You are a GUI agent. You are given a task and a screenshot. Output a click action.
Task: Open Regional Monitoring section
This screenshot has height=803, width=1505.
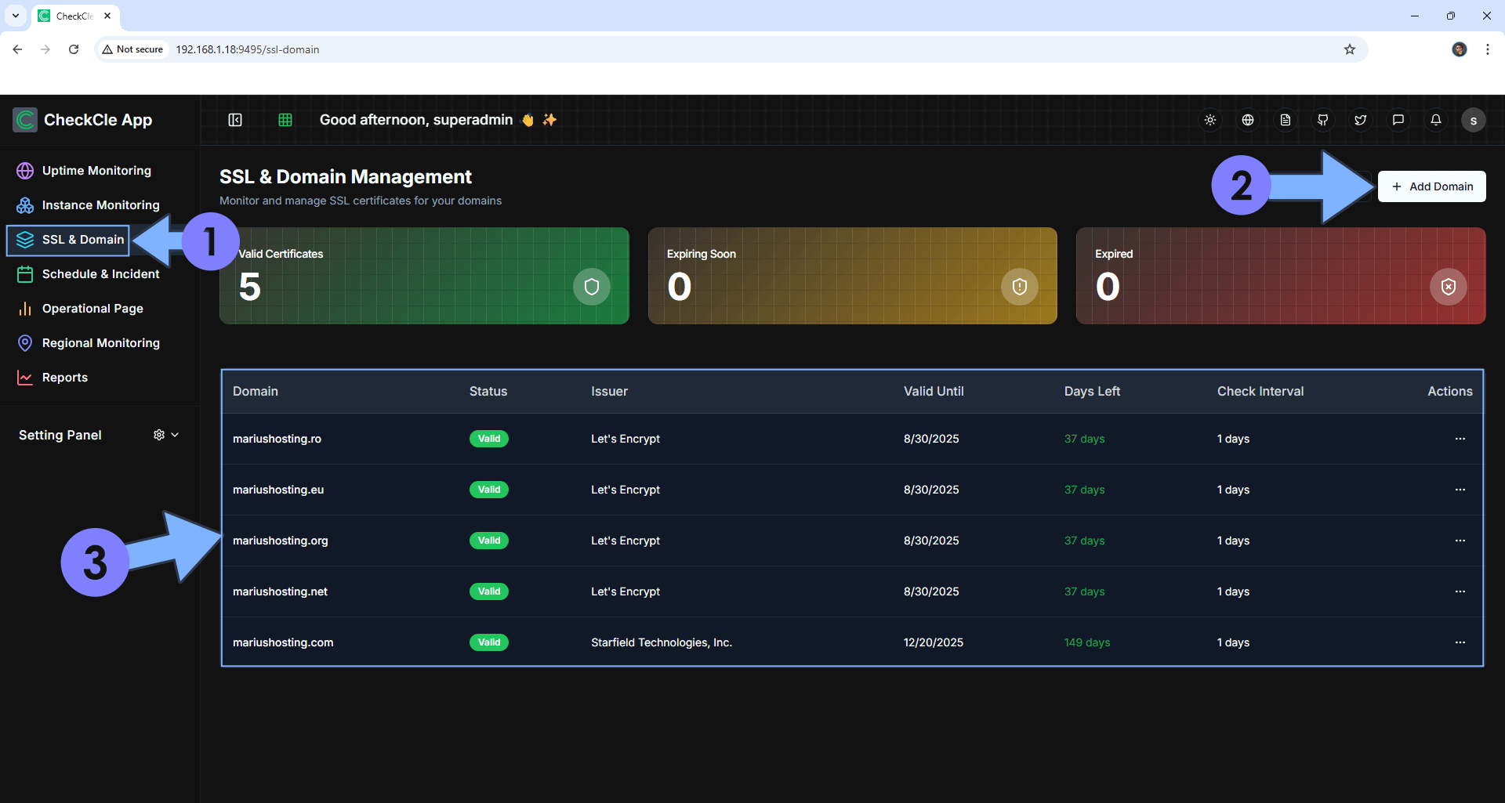click(x=100, y=343)
